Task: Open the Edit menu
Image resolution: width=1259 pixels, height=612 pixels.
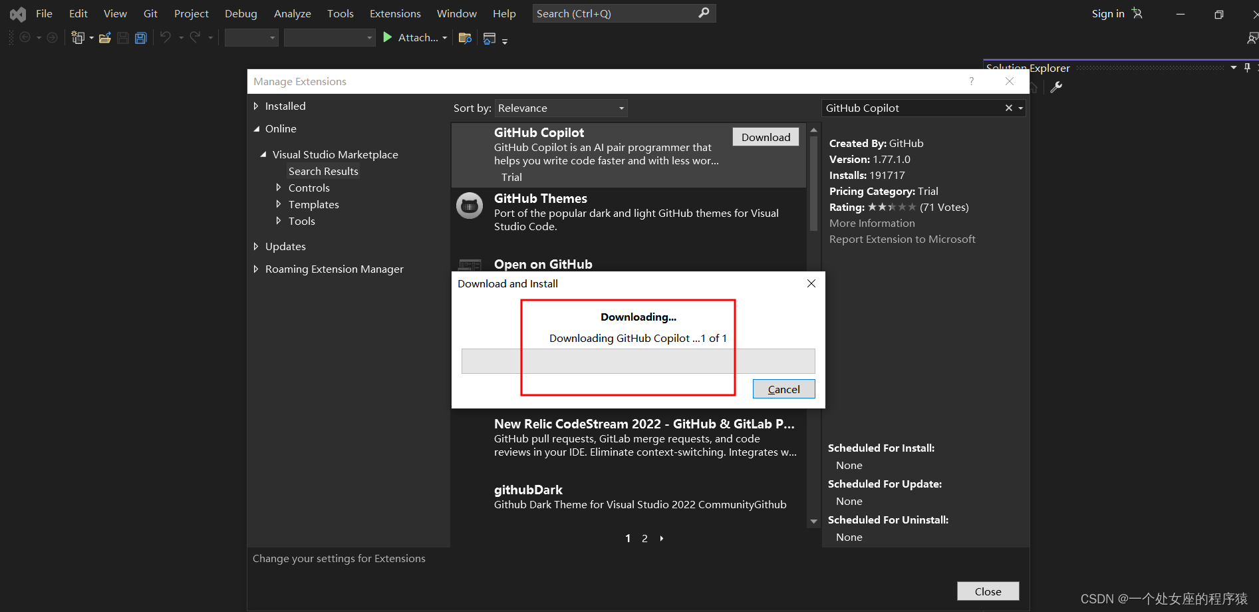Action: coord(78,13)
